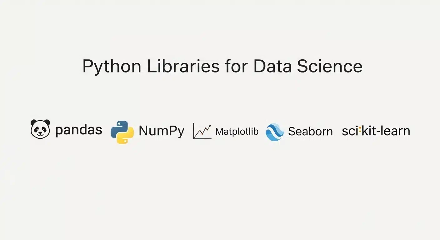440x240 pixels.
Task: Click the blue upper half of the Python logo
Action: pos(119,127)
